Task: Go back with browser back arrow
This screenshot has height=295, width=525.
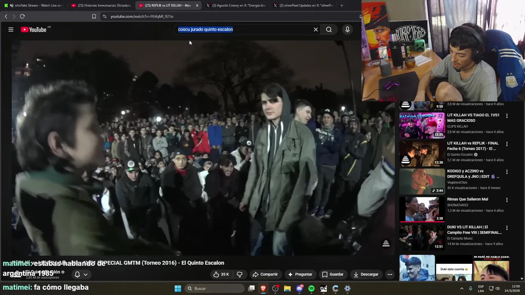Action: pyautogui.click(x=6, y=16)
